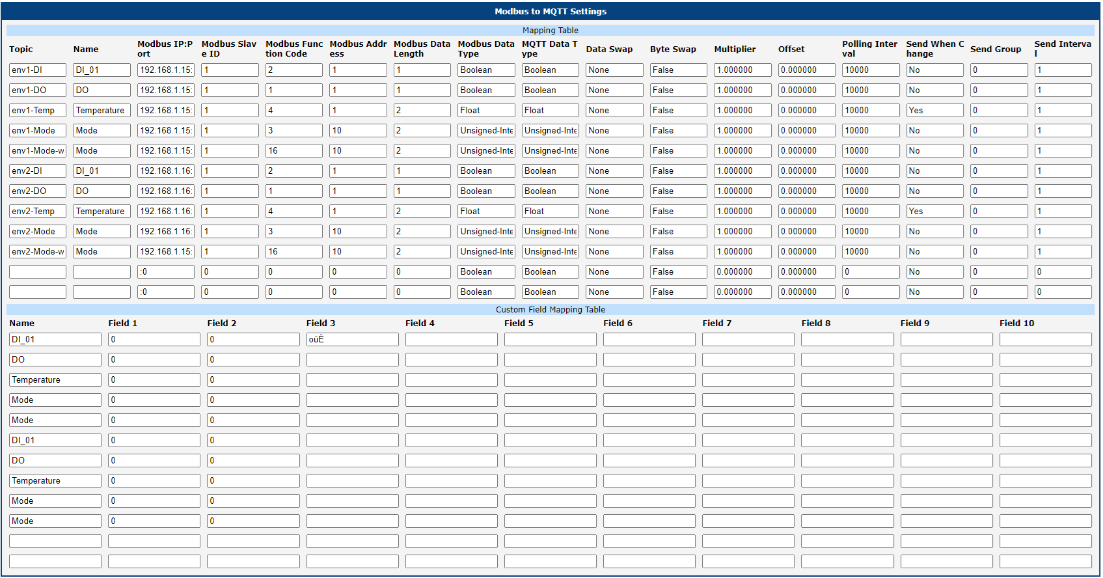Click the Multiplier column header

pyautogui.click(x=735, y=49)
